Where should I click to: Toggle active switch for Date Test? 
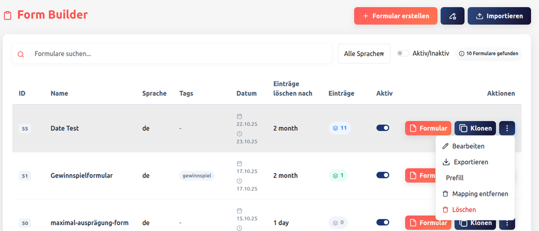[x=383, y=128]
